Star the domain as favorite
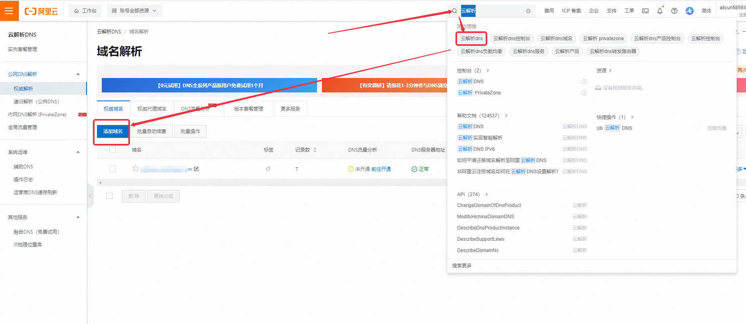This screenshot has height=324, width=746. 136,168
